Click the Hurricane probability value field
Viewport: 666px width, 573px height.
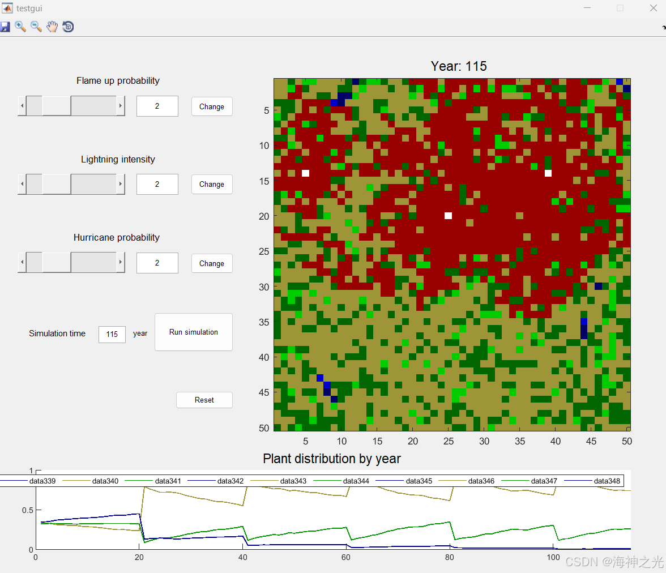coord(157,263)
